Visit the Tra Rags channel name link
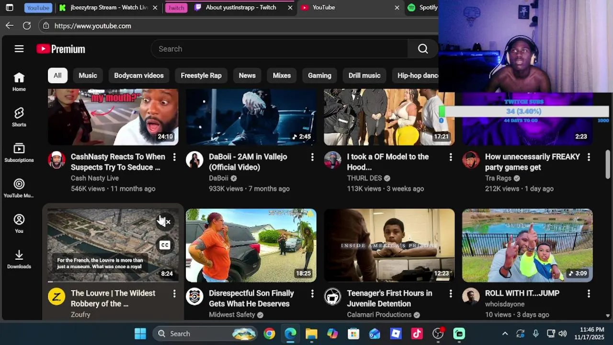 pyautogui.click(x=498, y=178)
